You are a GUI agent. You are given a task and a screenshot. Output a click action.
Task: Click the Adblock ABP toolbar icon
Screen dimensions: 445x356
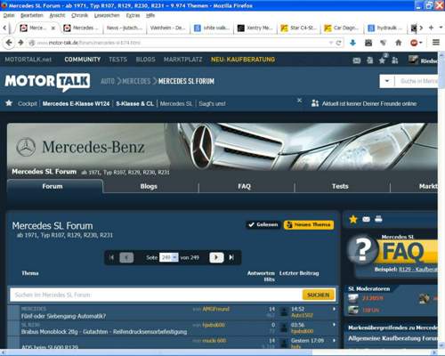(414, 43)
